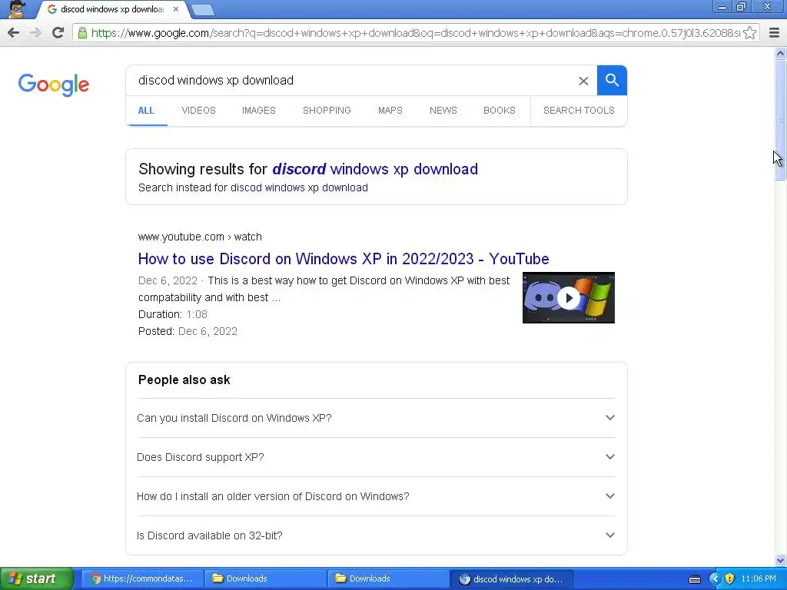Click the vertical scrollbar thumb
Viewport: 787px width, 590px height.
point(781,120)
